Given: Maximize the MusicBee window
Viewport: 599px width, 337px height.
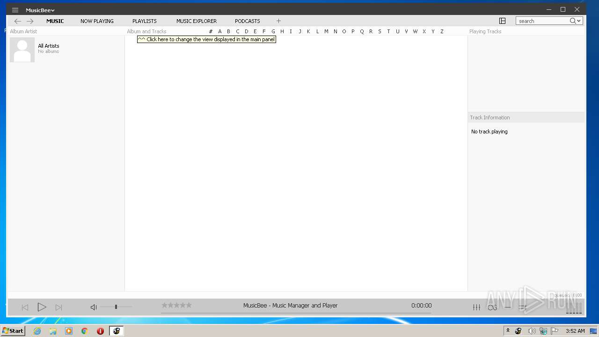Looking at the screenshot, I should 563,9.
